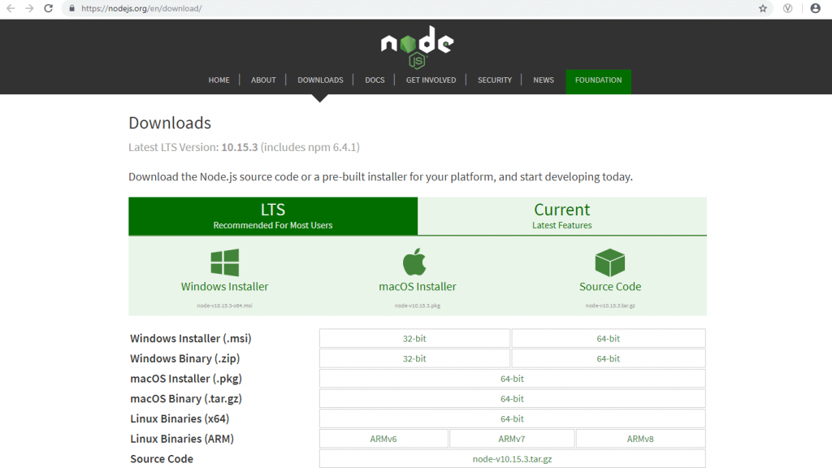832x468 pixels.
Task: Download the 64-bit Windows Installer
Action: (x=608, y=338)
